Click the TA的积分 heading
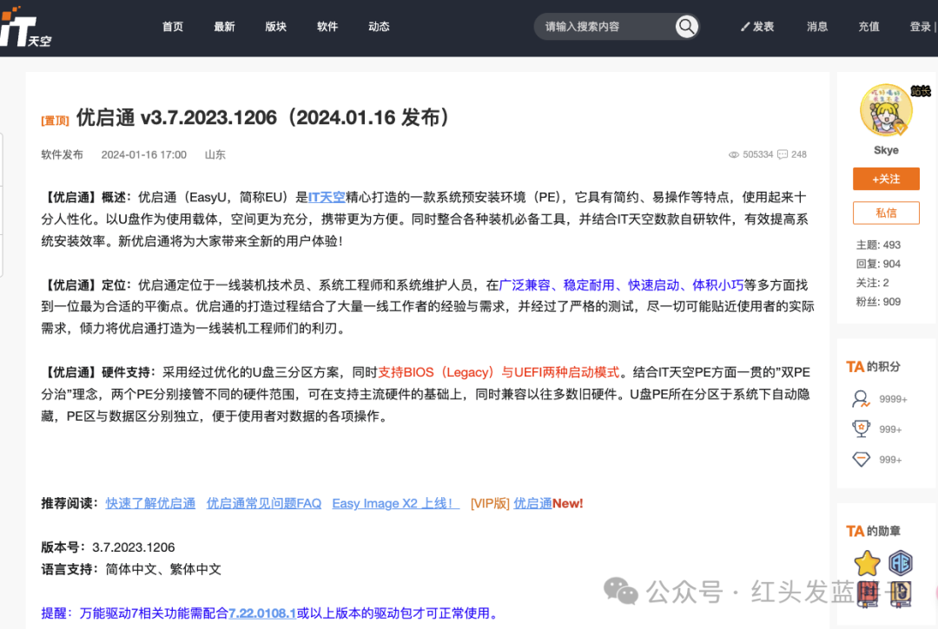 (x=874, y=367)
